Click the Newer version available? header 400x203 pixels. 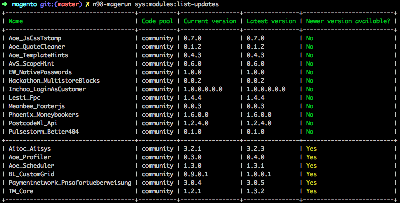tap(348, 21)
